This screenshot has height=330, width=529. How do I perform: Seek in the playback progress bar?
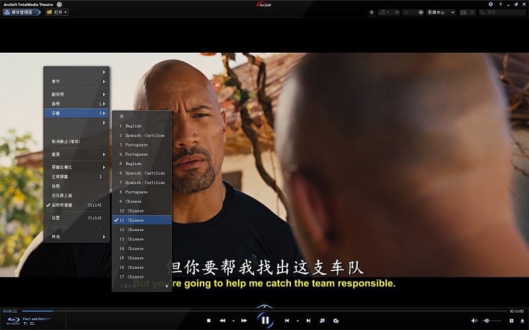264,311
